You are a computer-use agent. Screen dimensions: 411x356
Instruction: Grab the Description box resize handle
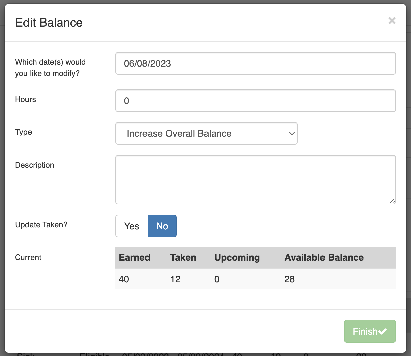click(x=392, y=201)
